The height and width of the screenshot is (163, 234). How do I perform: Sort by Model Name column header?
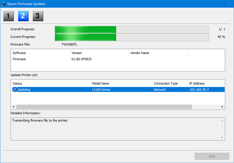[121, 83]
